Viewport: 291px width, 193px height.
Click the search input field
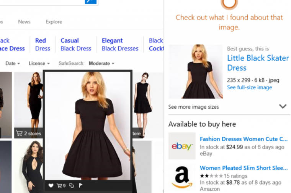43,2
